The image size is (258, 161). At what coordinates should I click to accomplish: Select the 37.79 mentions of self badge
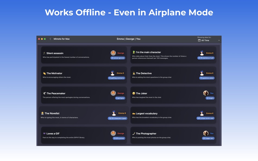pyautogui.click(x=206, y=58)
